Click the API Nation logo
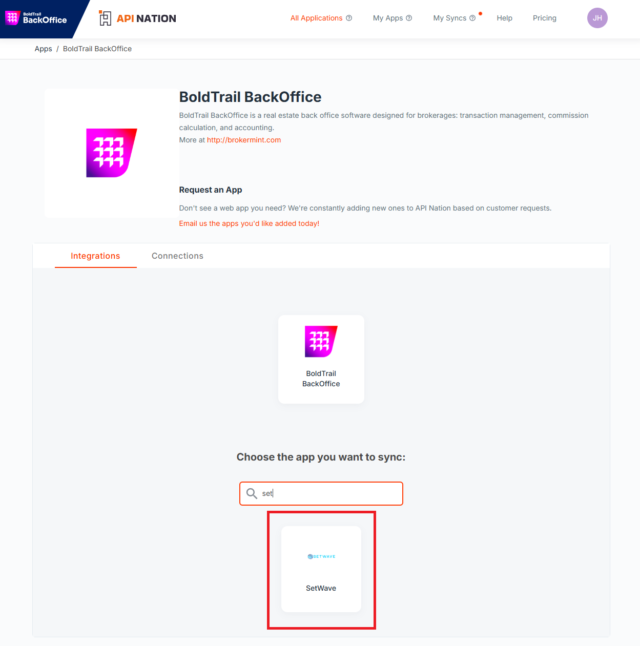The image size is (640, 646). pyautogui.click(x=137, y=18)
